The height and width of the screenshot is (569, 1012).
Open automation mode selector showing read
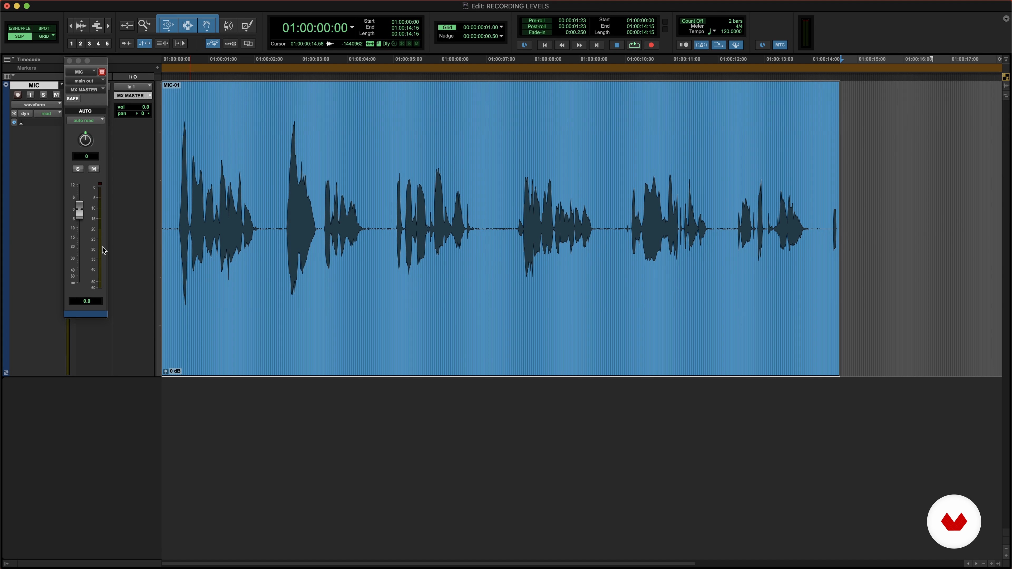pos(48,114)
